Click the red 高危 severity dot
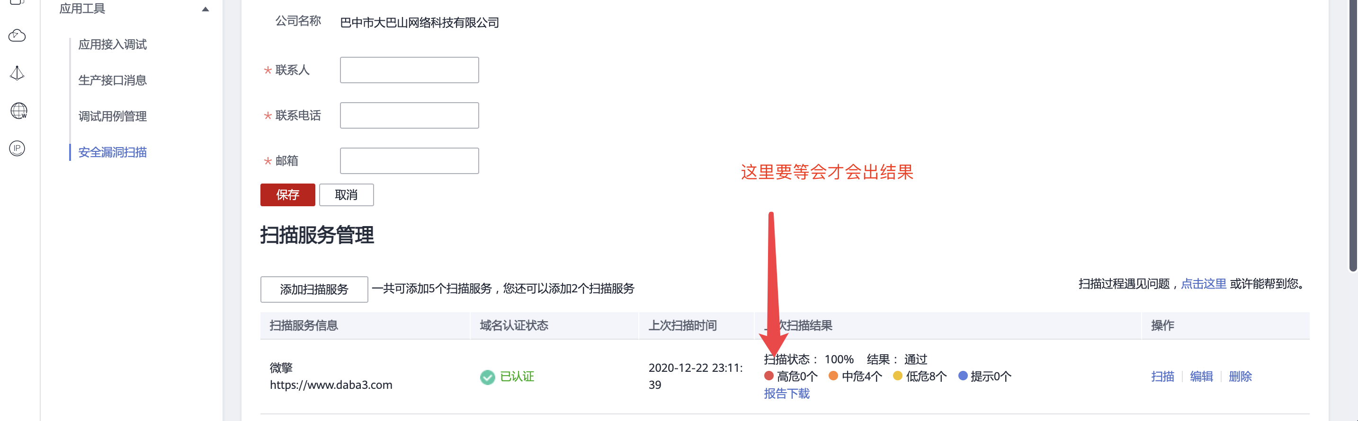 pyautogui.click(x=768, y=376)
